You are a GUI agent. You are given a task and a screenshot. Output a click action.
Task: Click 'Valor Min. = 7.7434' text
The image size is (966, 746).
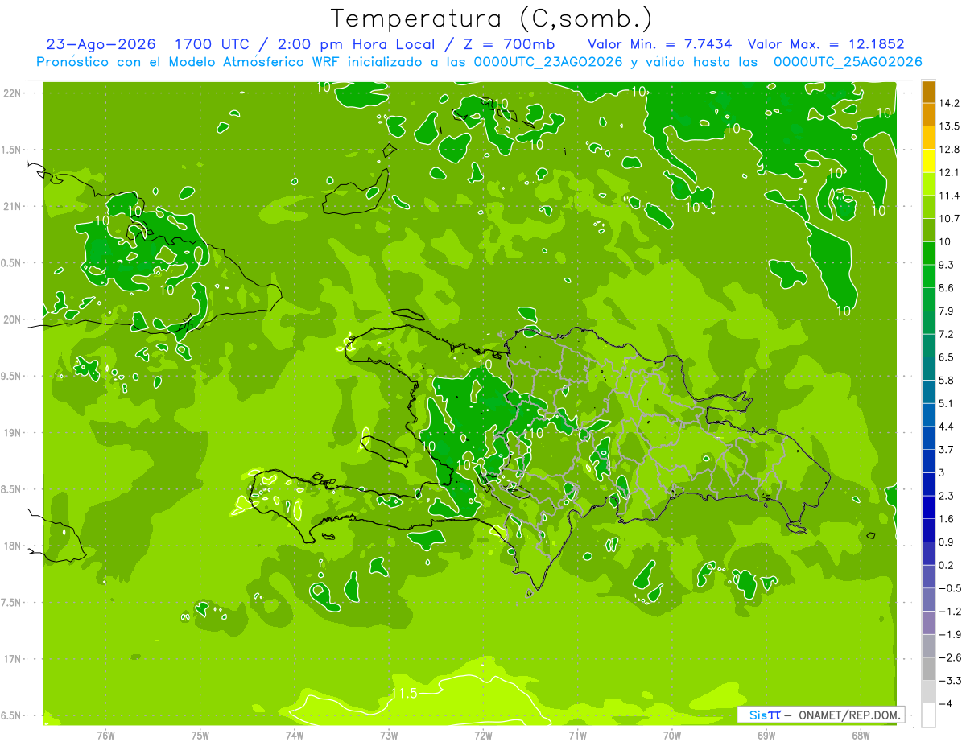[x=662, y=44]
